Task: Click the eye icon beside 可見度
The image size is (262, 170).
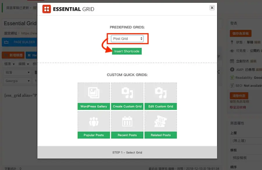Action: [232, 51]
